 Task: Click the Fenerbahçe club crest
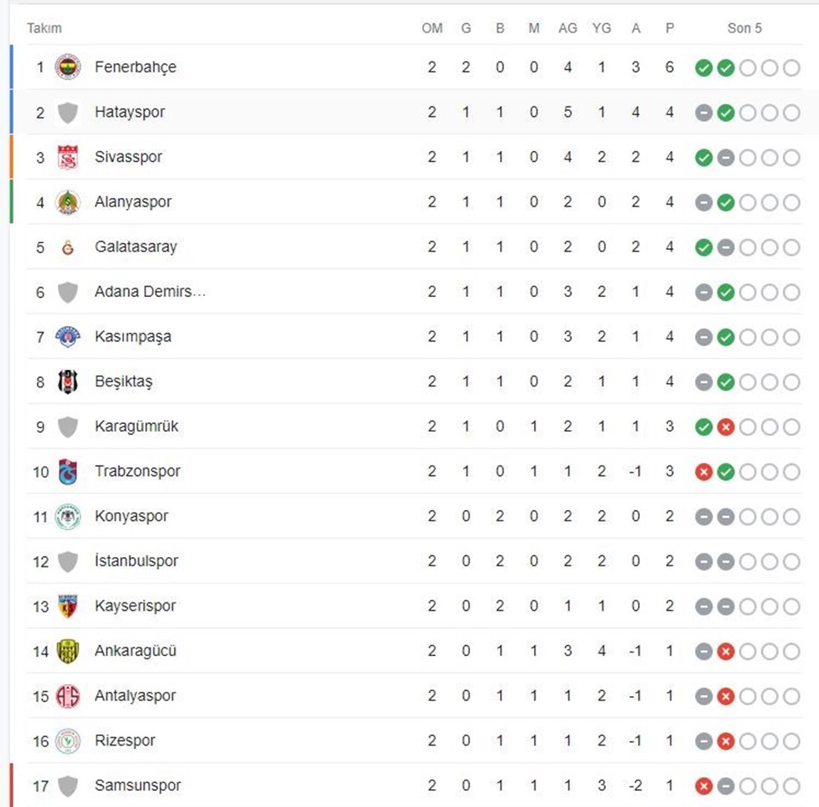coord(68,67)
